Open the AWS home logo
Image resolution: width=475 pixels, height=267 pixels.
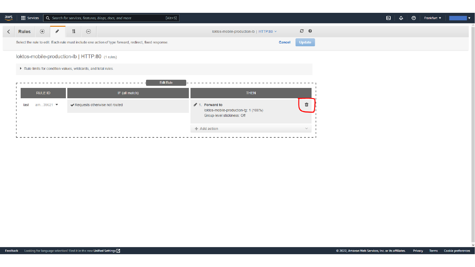point(9,18)
